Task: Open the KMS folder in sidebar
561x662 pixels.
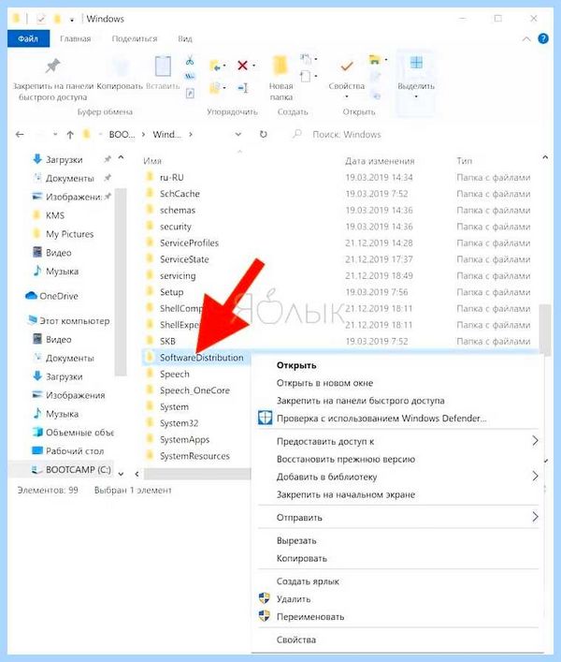Action: 49,215
